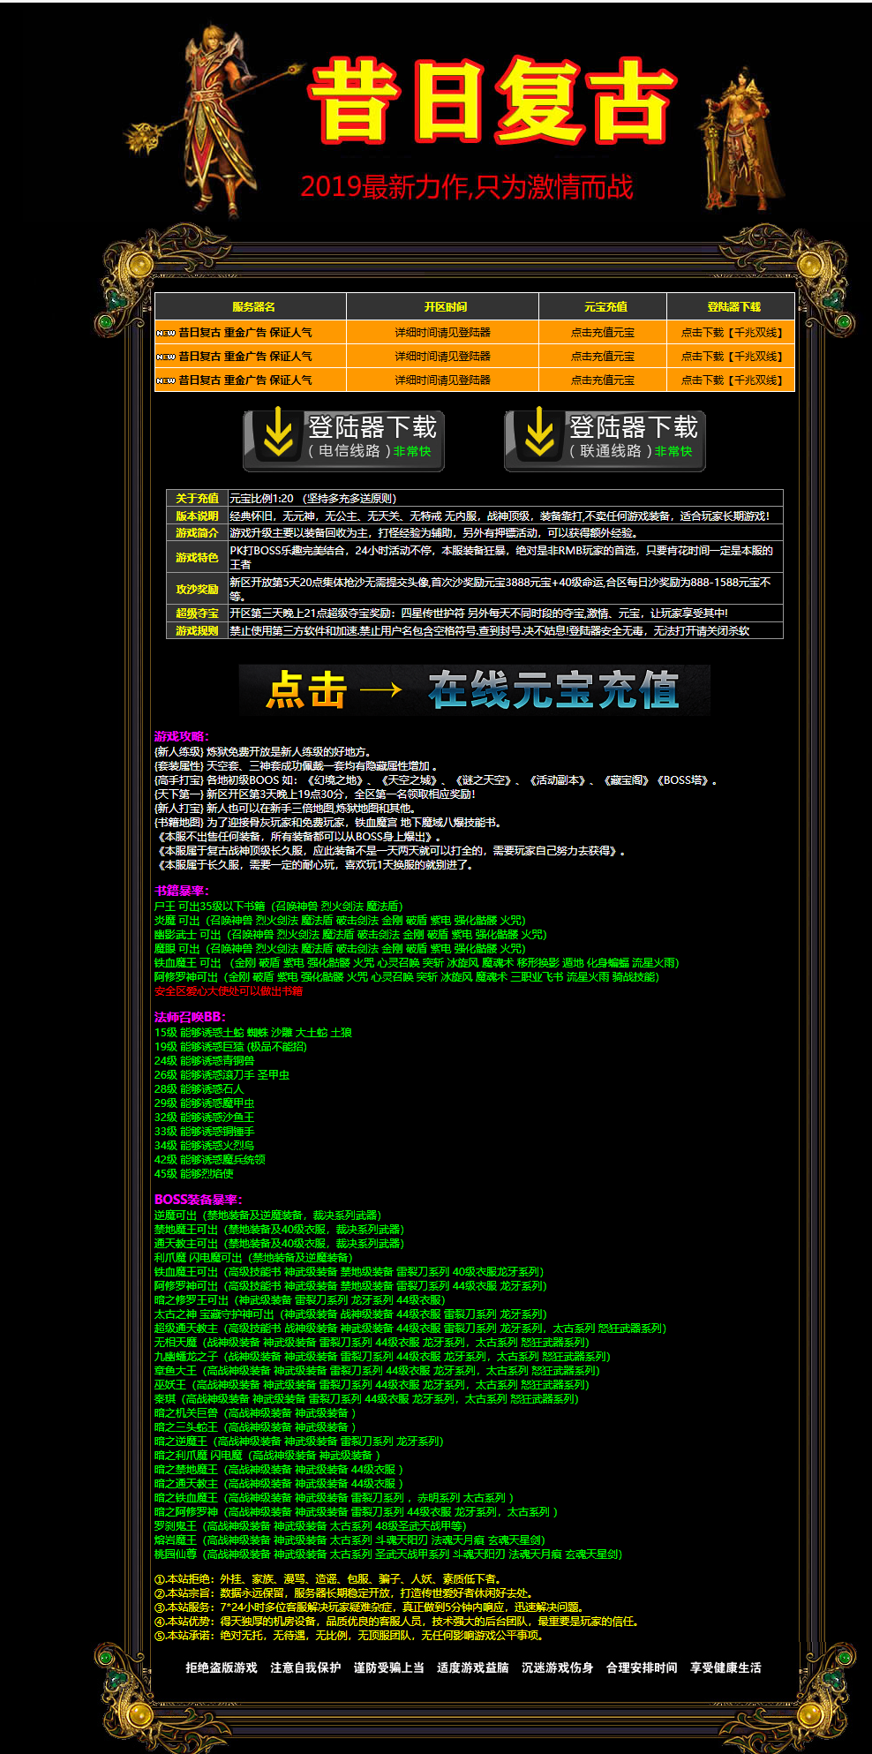Click 点击下载【千兆双线】 in the first row
Viewport: 872px width, 1754px height.
(x=731, y=333)
